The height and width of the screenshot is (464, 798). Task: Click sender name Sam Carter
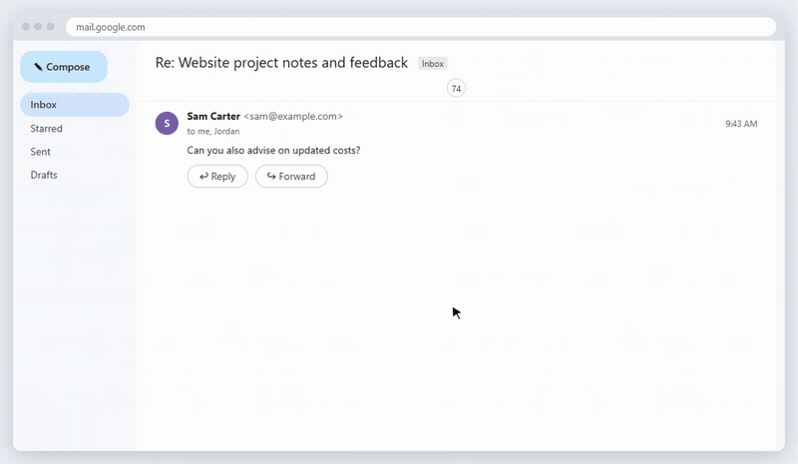point(213,116)
